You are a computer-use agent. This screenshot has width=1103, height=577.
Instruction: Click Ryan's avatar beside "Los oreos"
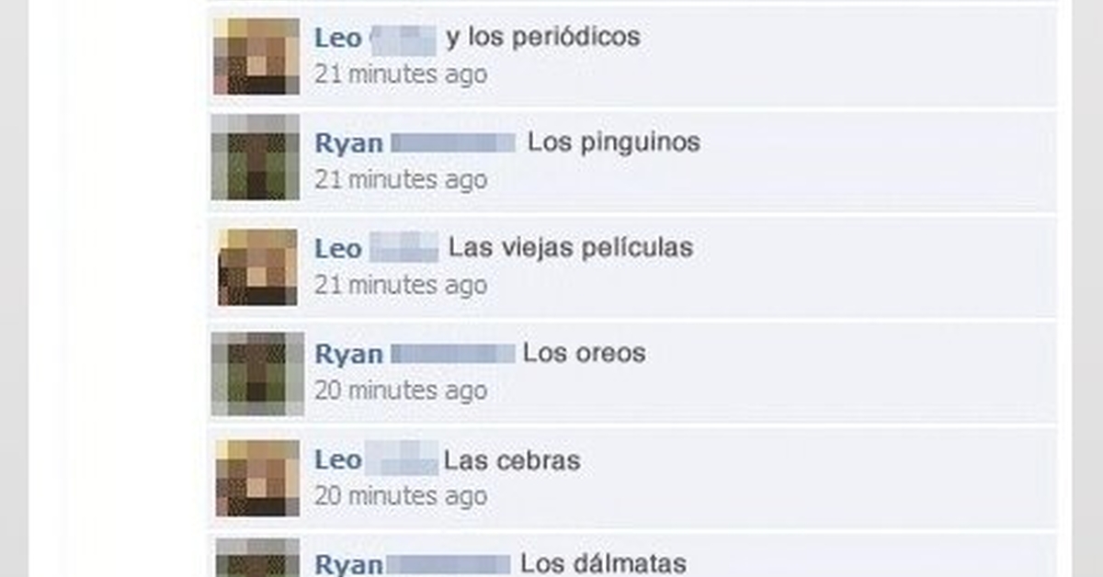coord(256,372)
